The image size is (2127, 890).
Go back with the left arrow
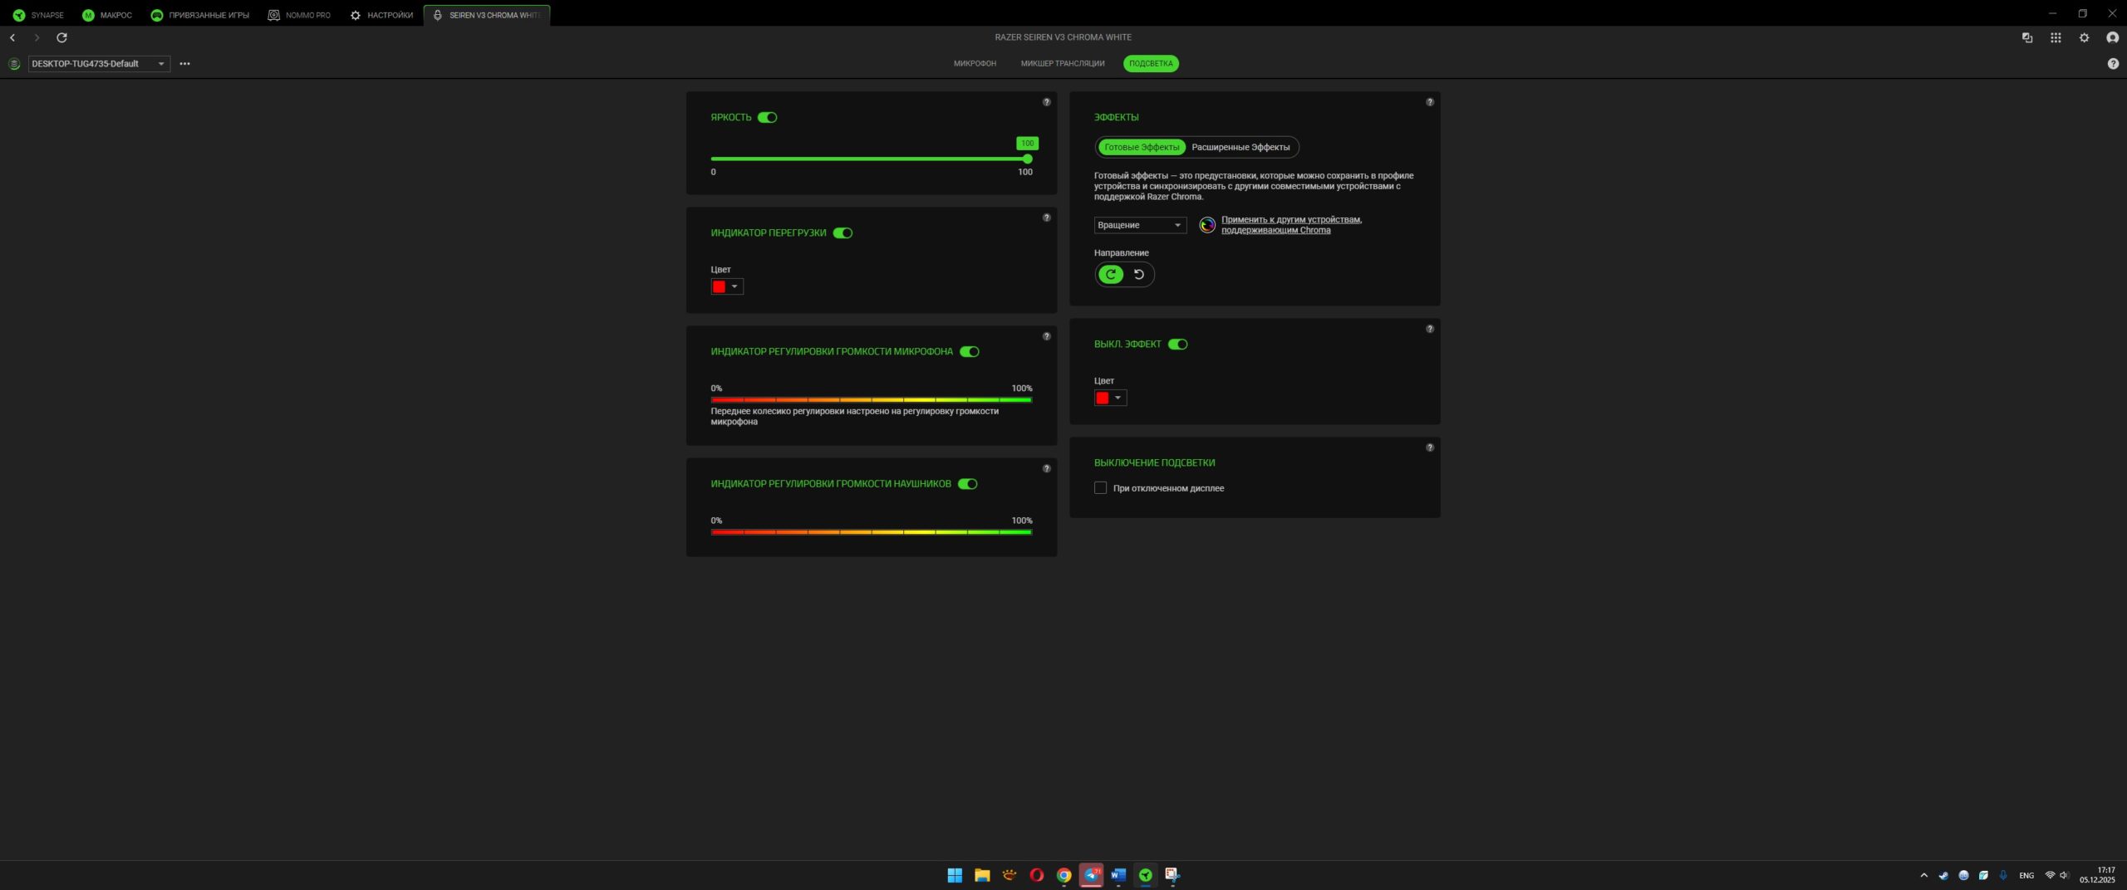(12, 37)
